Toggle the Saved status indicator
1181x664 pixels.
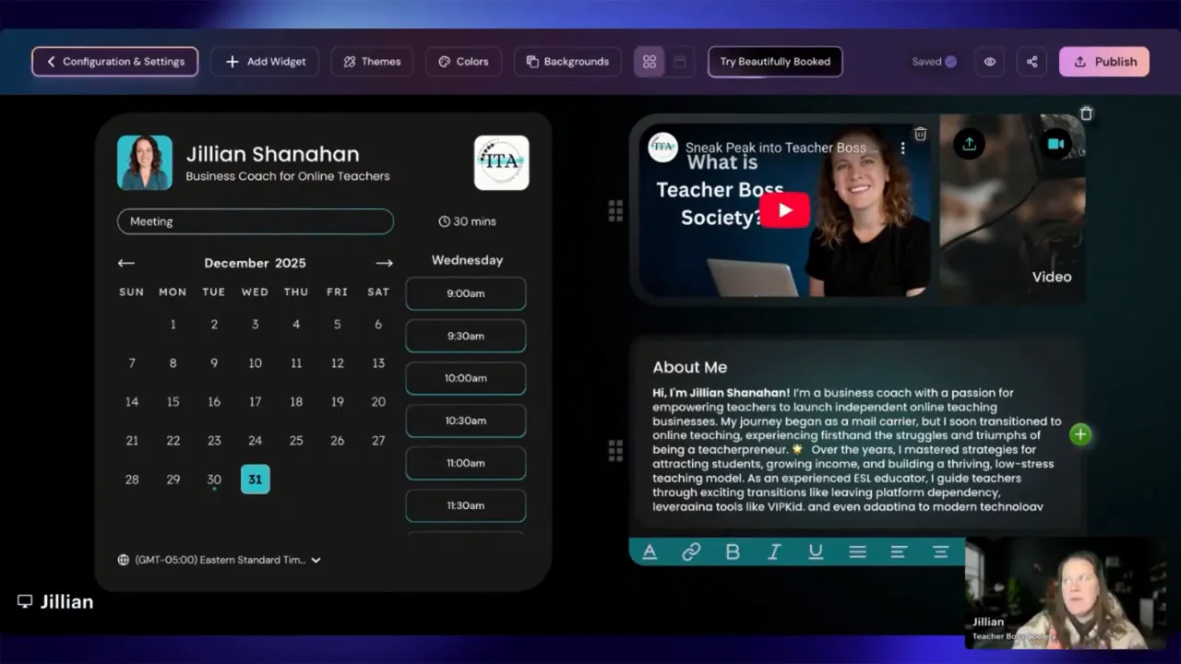point(934,61)
